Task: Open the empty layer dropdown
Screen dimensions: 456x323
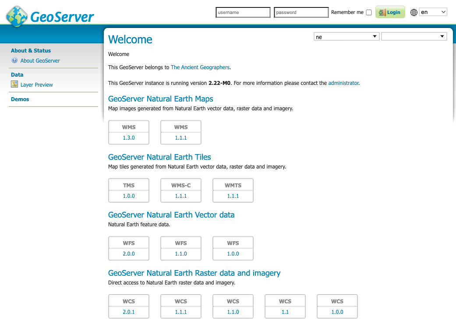Action: click(414, 37)
